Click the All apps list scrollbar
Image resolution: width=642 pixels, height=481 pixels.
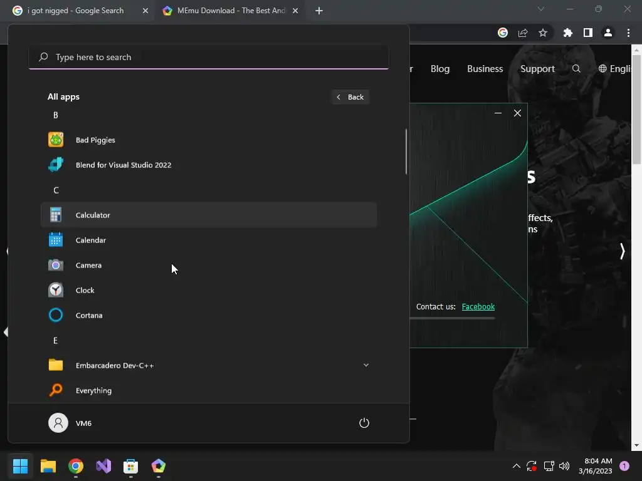click(x=406, y=152)
